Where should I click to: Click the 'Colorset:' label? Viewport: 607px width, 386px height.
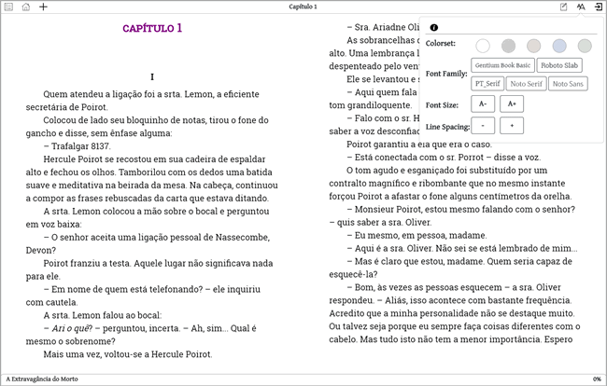(x=441, y=43)
